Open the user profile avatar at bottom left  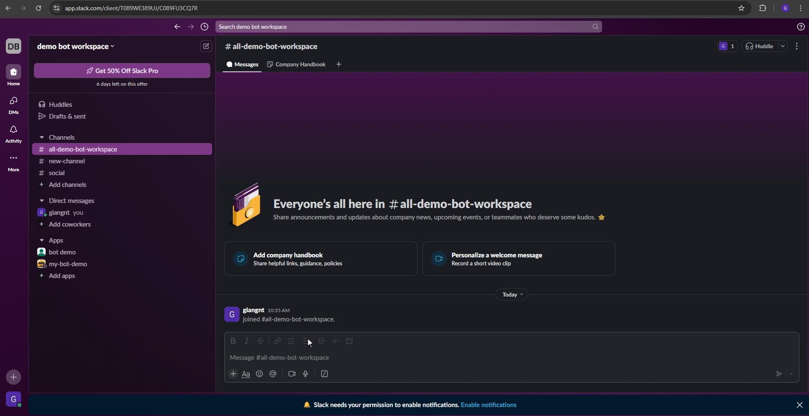click(x=13, y=399)
